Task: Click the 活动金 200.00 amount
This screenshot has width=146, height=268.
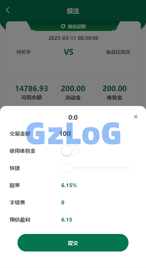Action: tap(73, 88)
